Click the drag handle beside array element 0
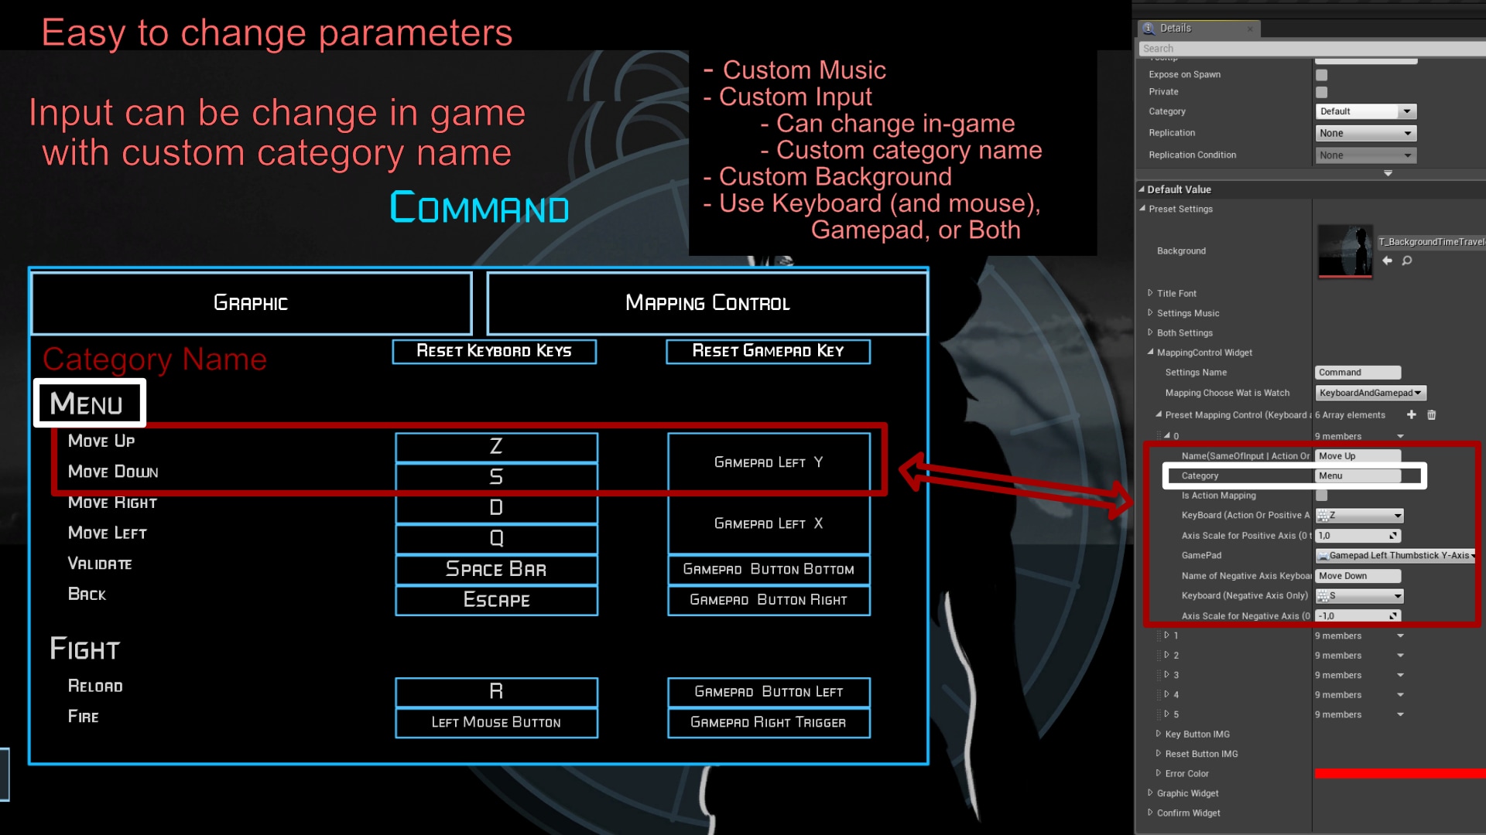 [x=1159, y=435]
